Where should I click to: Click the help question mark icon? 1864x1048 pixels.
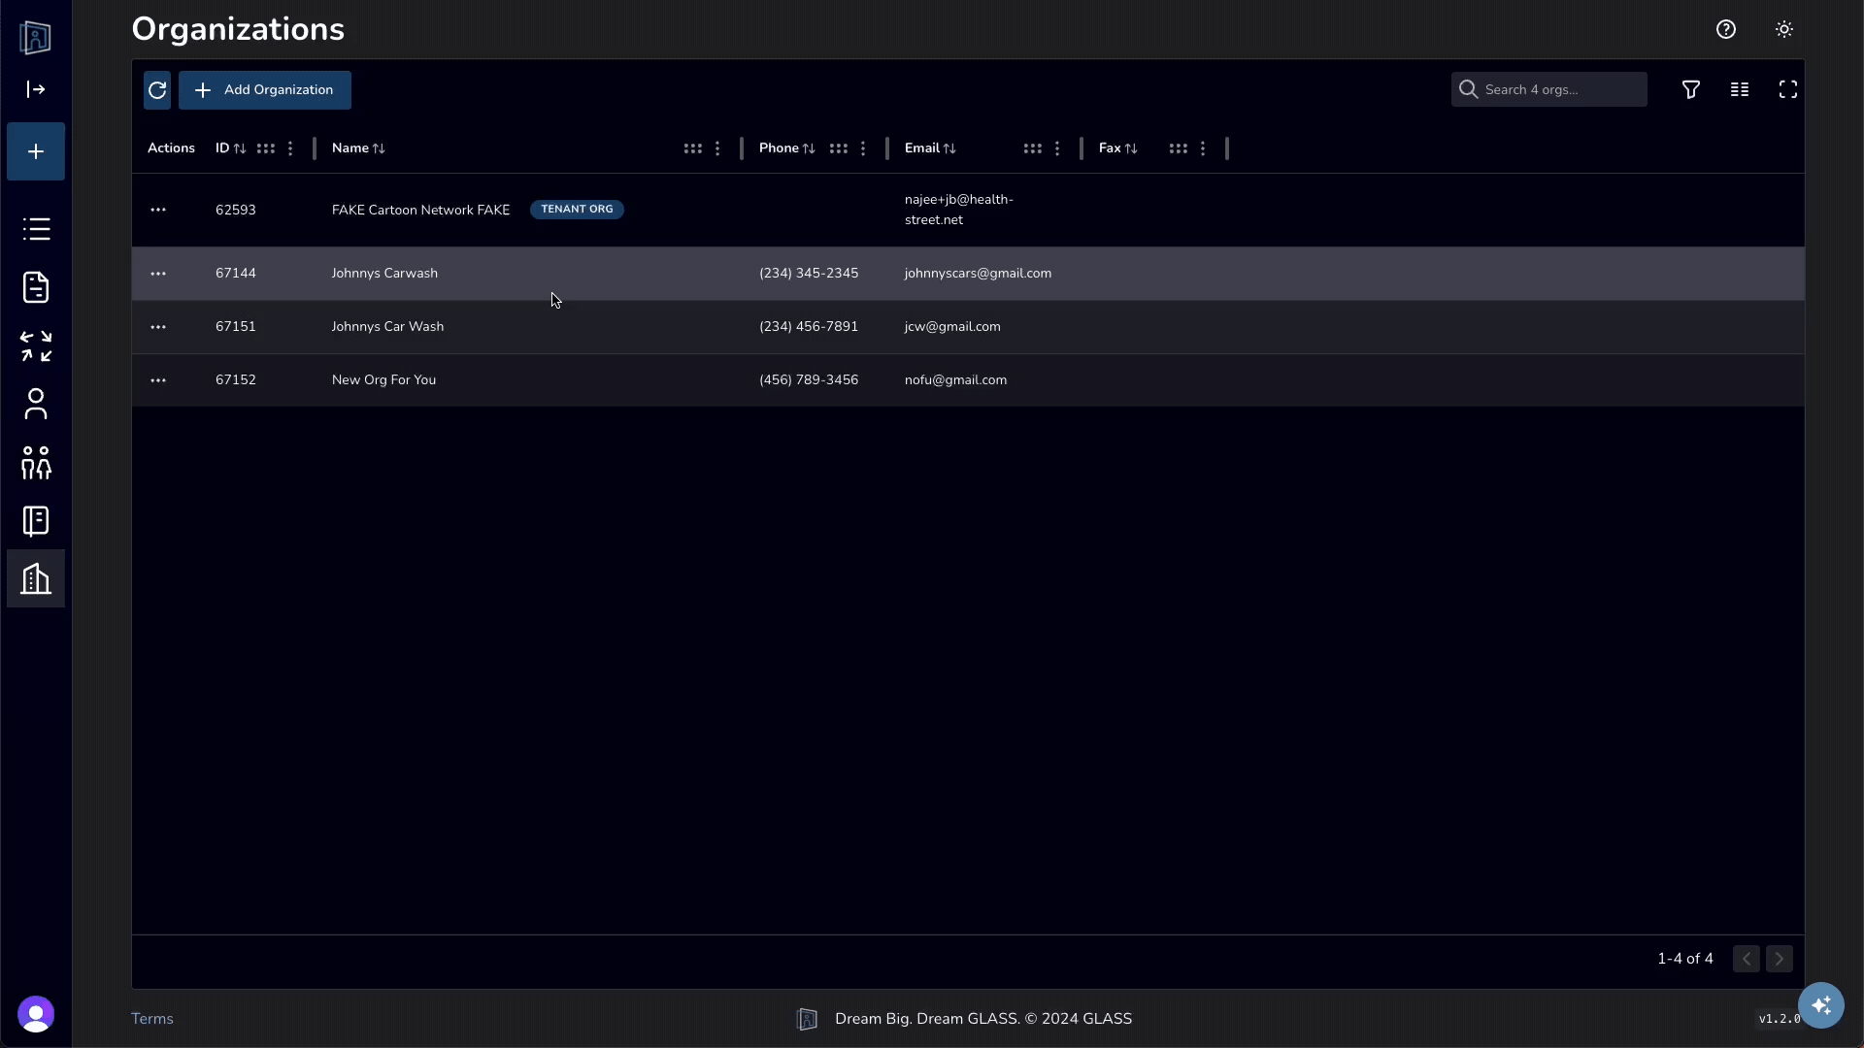(1725, 29)
